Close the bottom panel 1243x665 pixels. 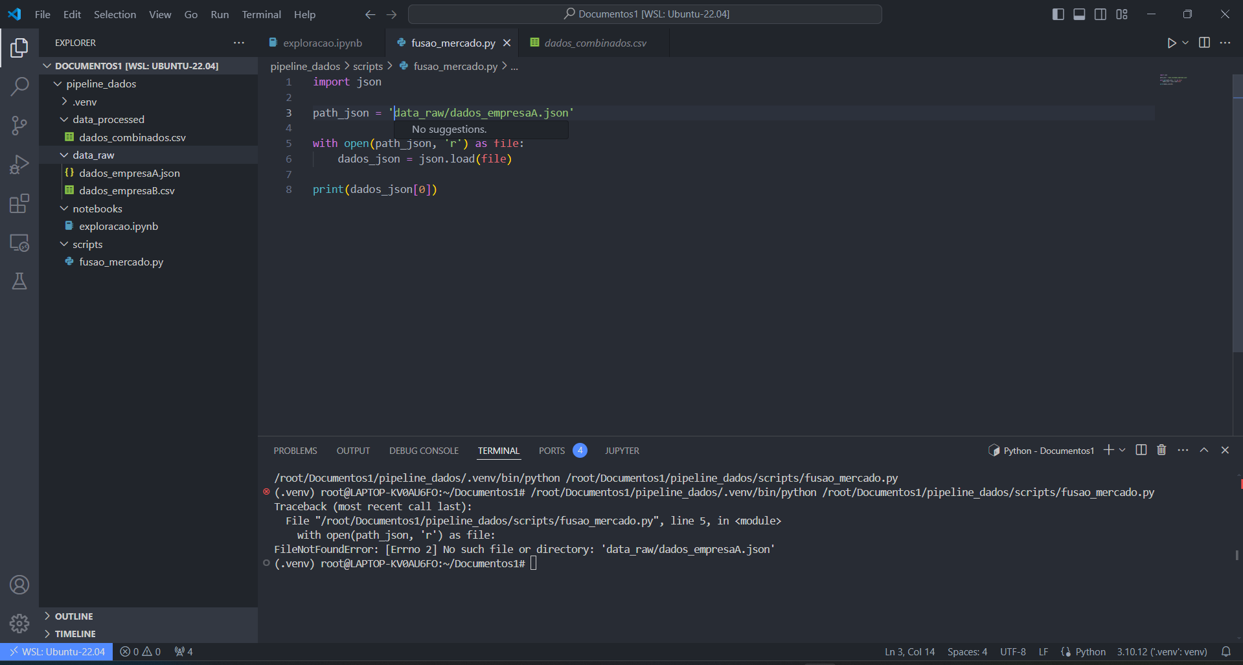pyautogui.click(x=1225, y=450)
